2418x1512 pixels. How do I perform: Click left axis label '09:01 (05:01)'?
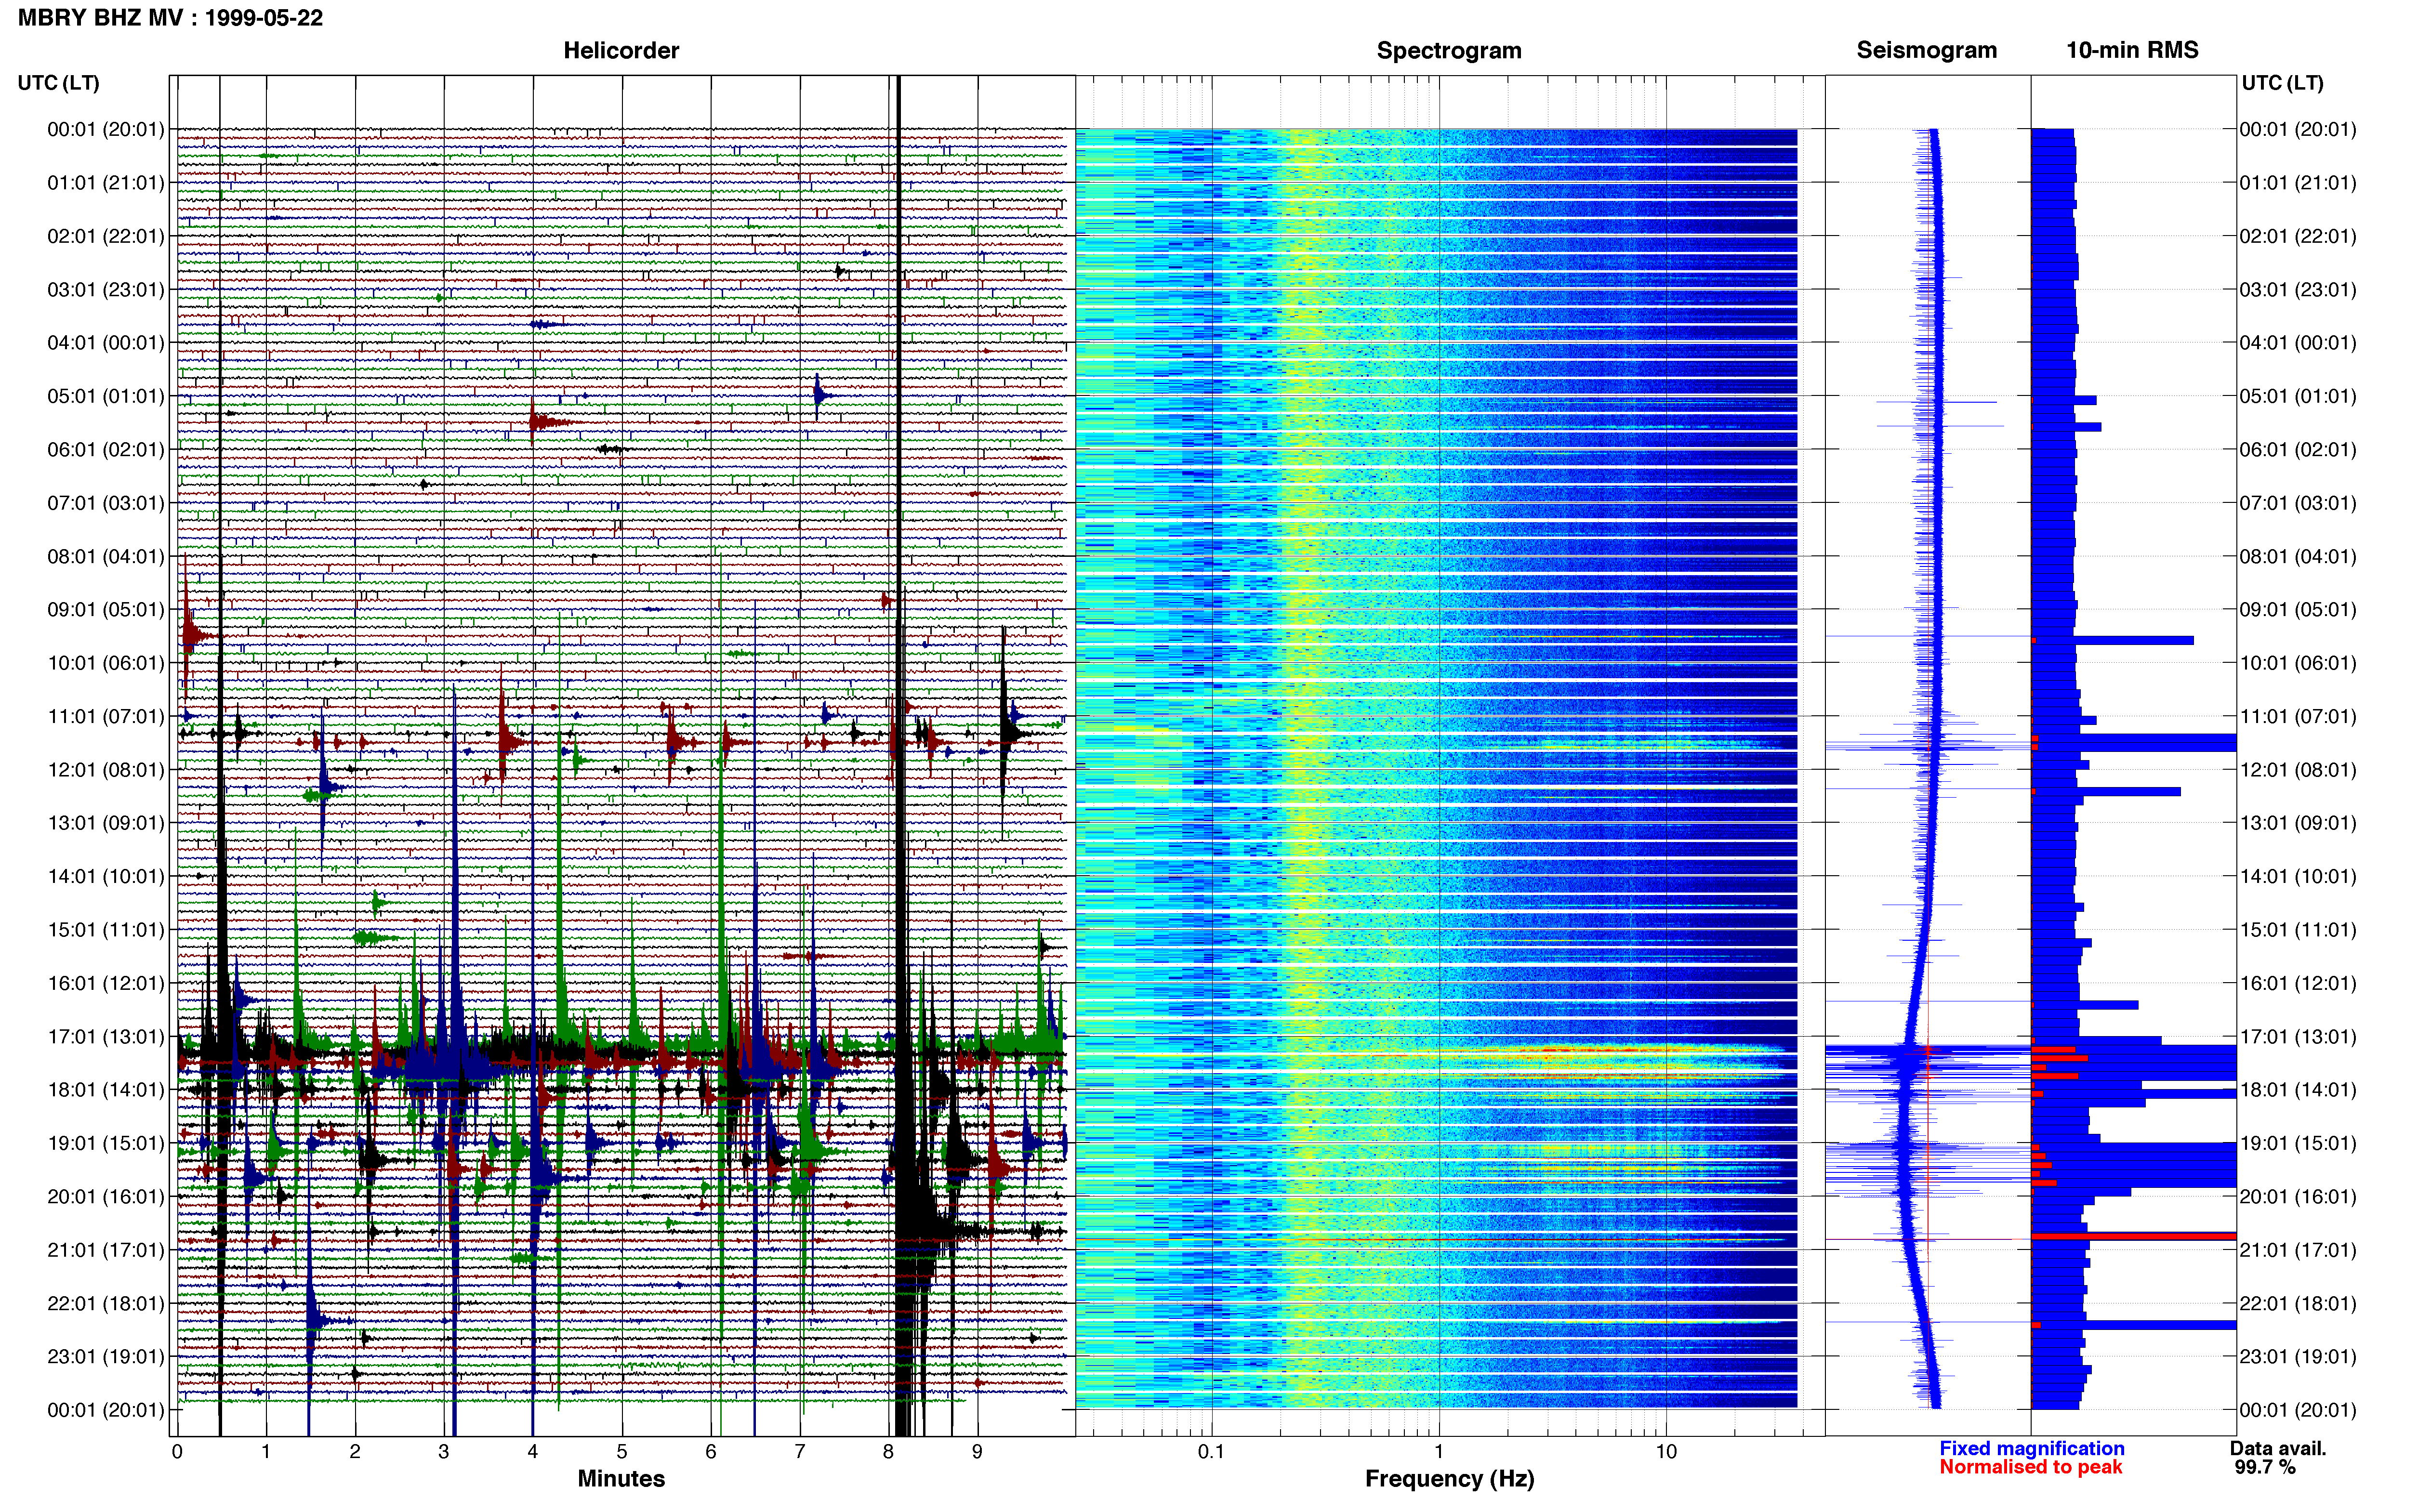[106, 609]
